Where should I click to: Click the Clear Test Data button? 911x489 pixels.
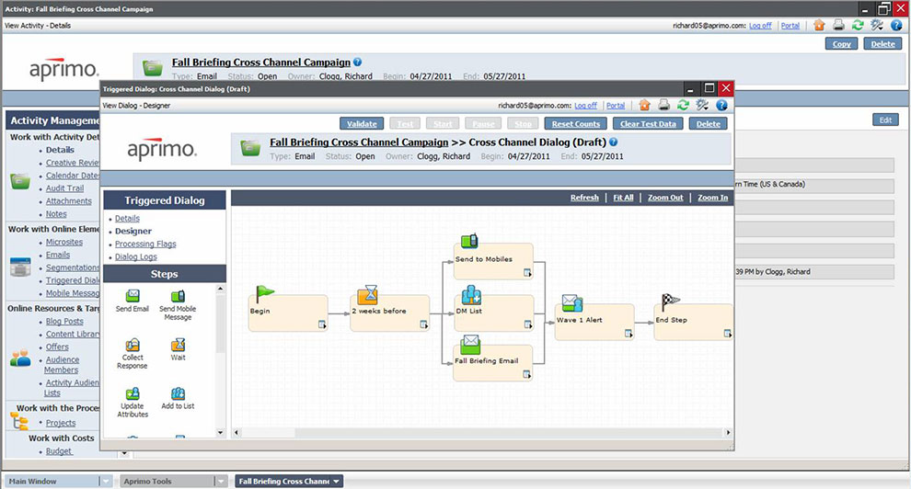[x=648, y=123]
